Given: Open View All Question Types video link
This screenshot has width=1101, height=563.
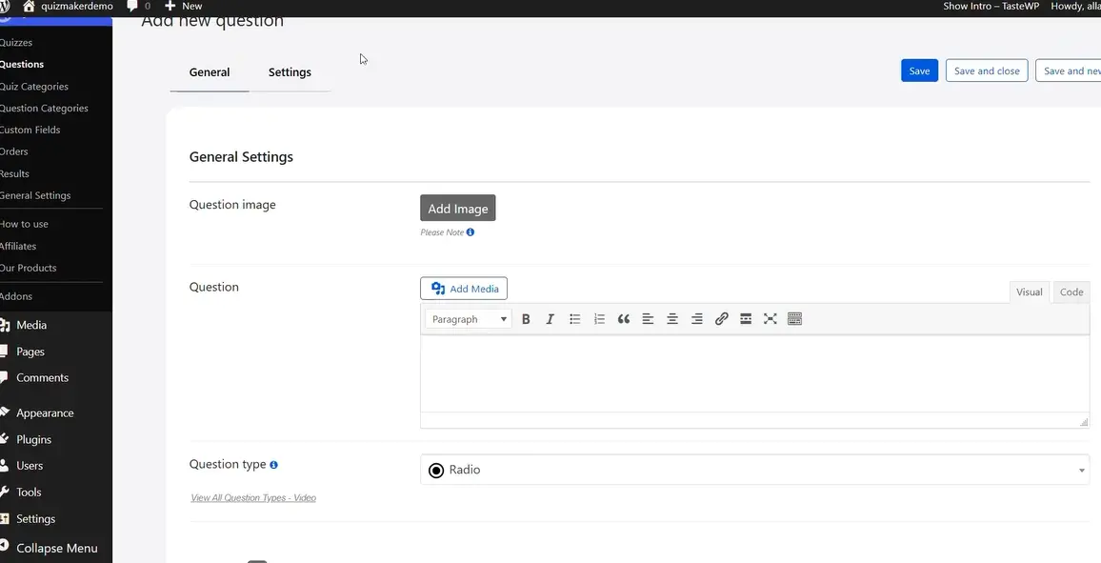Looking at the screenshot, I should coord(253,498).
